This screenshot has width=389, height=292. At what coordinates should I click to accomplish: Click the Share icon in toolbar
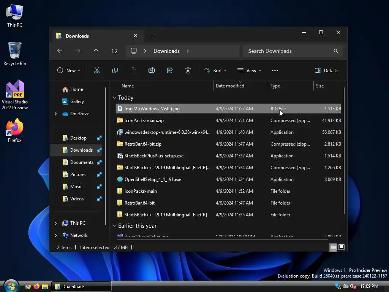pos(170,70)
